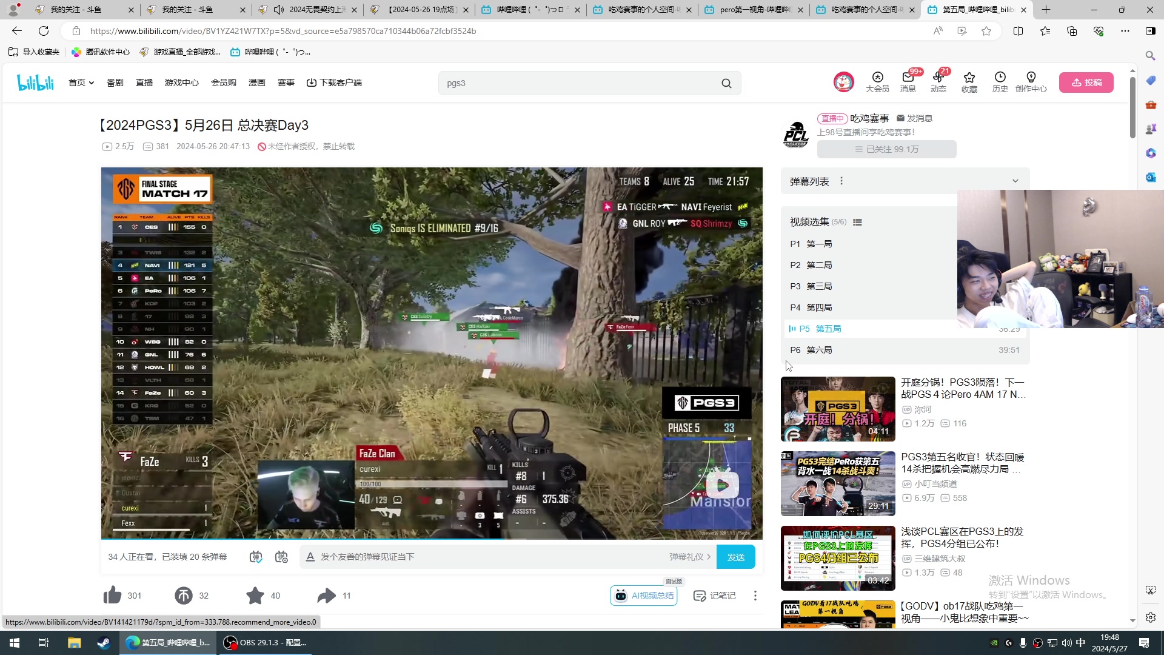Like the video with thumbs-up icon
Viewport: 1164px width, 655px height.
pyautogui.click(x=112, y=596)
